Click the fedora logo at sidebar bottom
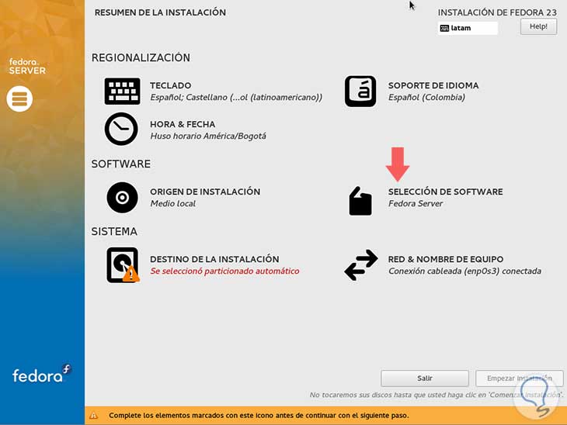Viewport: 567px width, 425px height. [42, 374]
